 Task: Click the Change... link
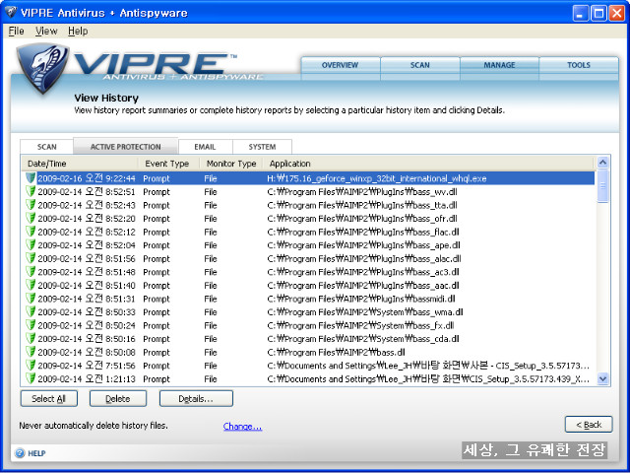242,426
